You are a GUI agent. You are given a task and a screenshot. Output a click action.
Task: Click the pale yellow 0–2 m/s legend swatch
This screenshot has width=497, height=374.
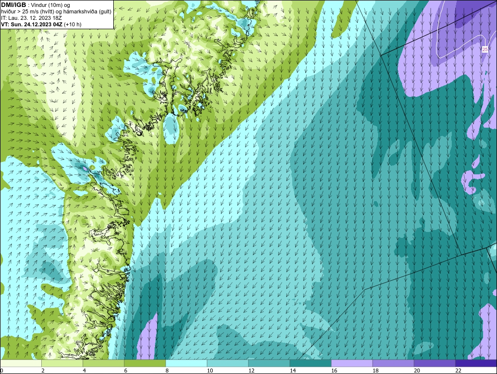coord(21,363)
